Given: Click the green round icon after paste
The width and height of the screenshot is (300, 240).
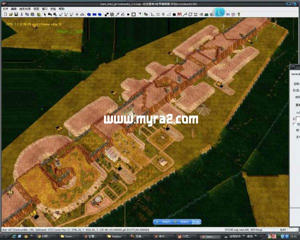Looking at the screenshot, I should [x=39, y=14].
